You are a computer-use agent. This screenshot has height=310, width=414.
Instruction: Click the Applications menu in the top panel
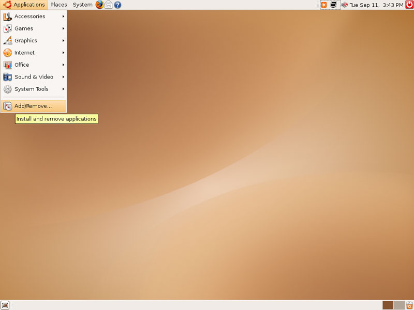24,5
